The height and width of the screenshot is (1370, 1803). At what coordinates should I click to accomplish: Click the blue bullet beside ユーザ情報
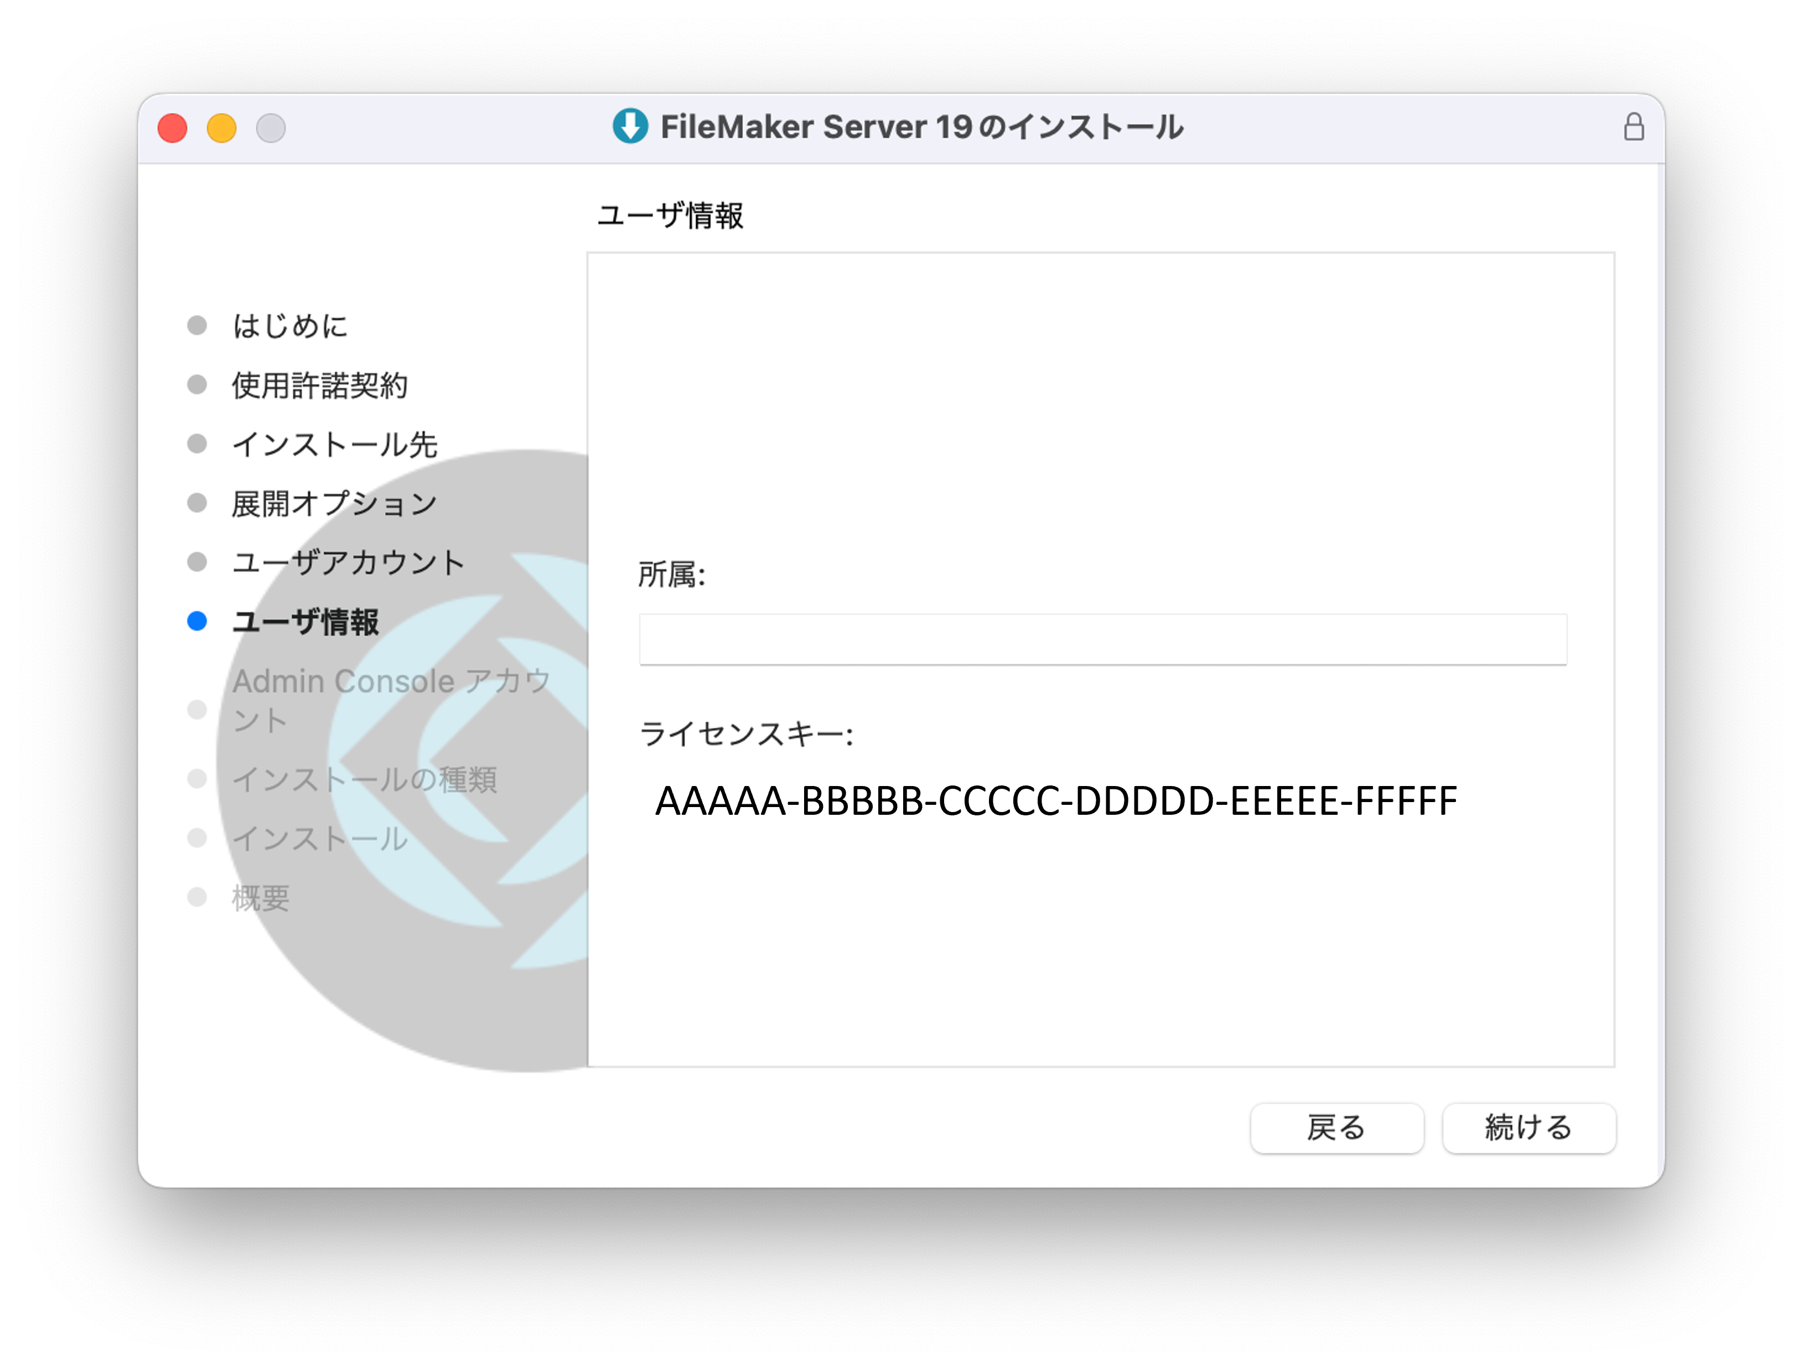197,622
